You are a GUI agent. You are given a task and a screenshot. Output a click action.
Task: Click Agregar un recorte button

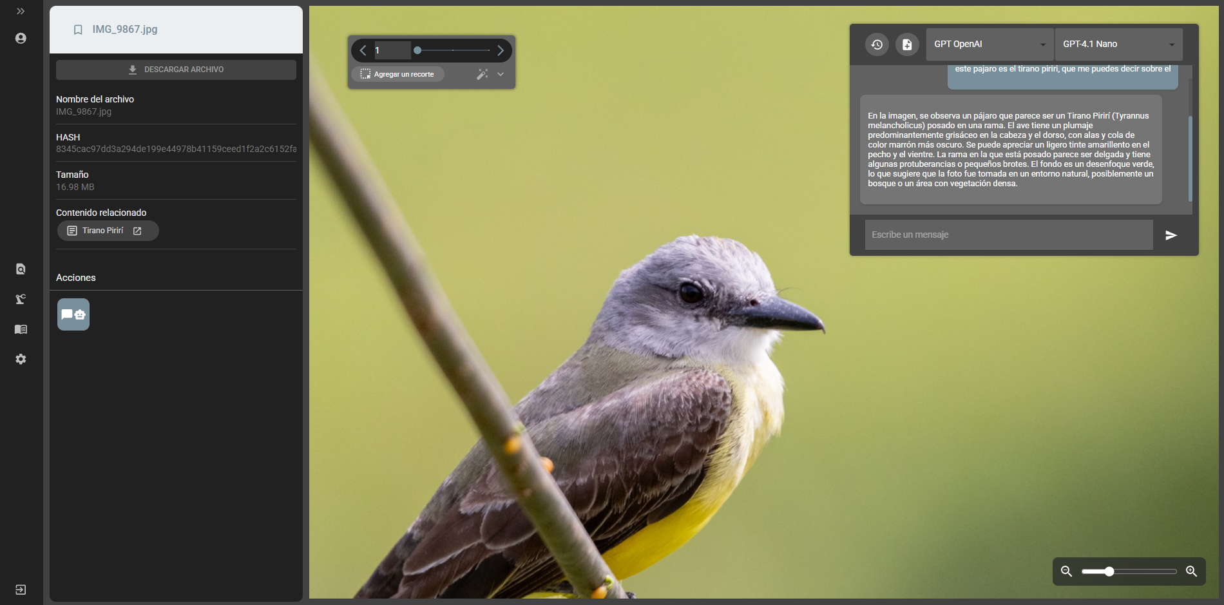[x=397, y=74]
